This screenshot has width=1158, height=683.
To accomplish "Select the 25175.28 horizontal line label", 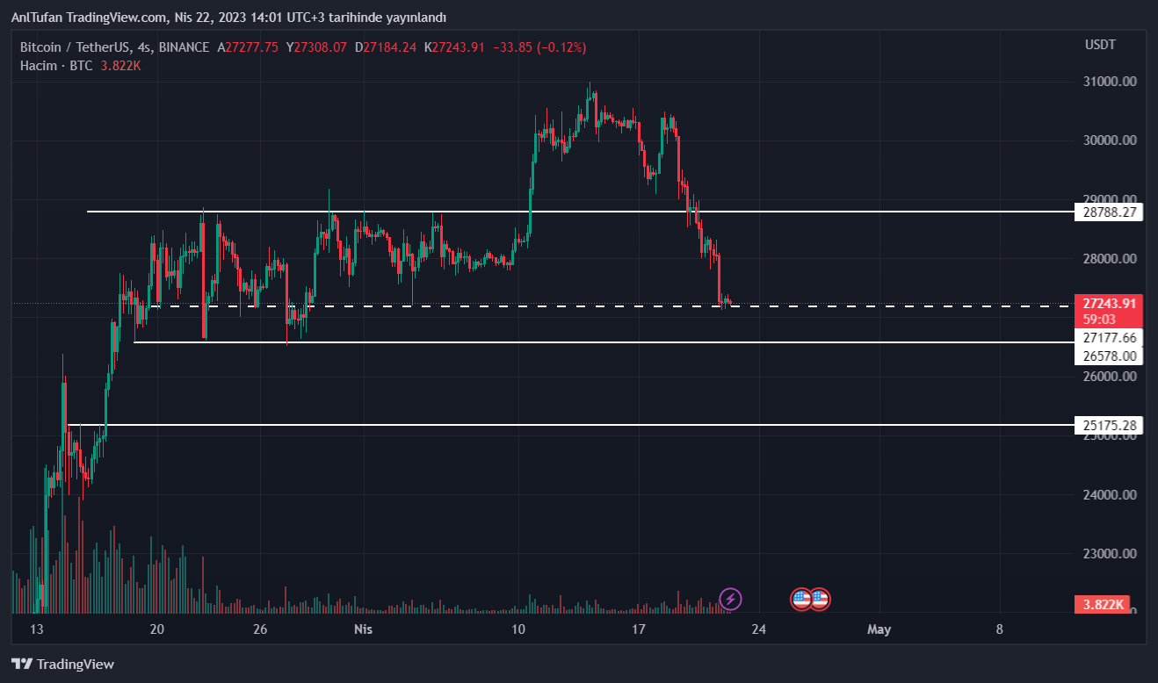I will 1109,426.
